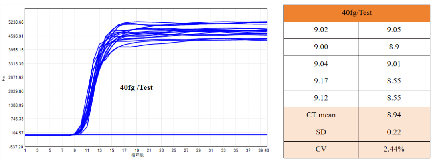Select the SD label cell
This screenshot has height=162, width=433.
pyautogui.click(x=321, y=132)
